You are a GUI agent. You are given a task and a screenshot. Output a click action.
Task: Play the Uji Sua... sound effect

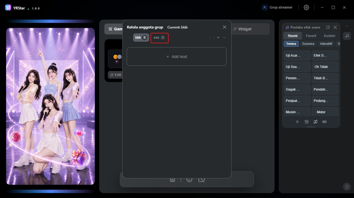tap(297, 67)
